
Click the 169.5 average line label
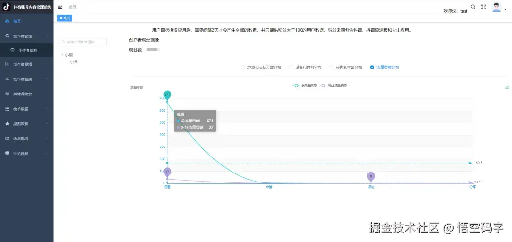(x=478, y=163)
